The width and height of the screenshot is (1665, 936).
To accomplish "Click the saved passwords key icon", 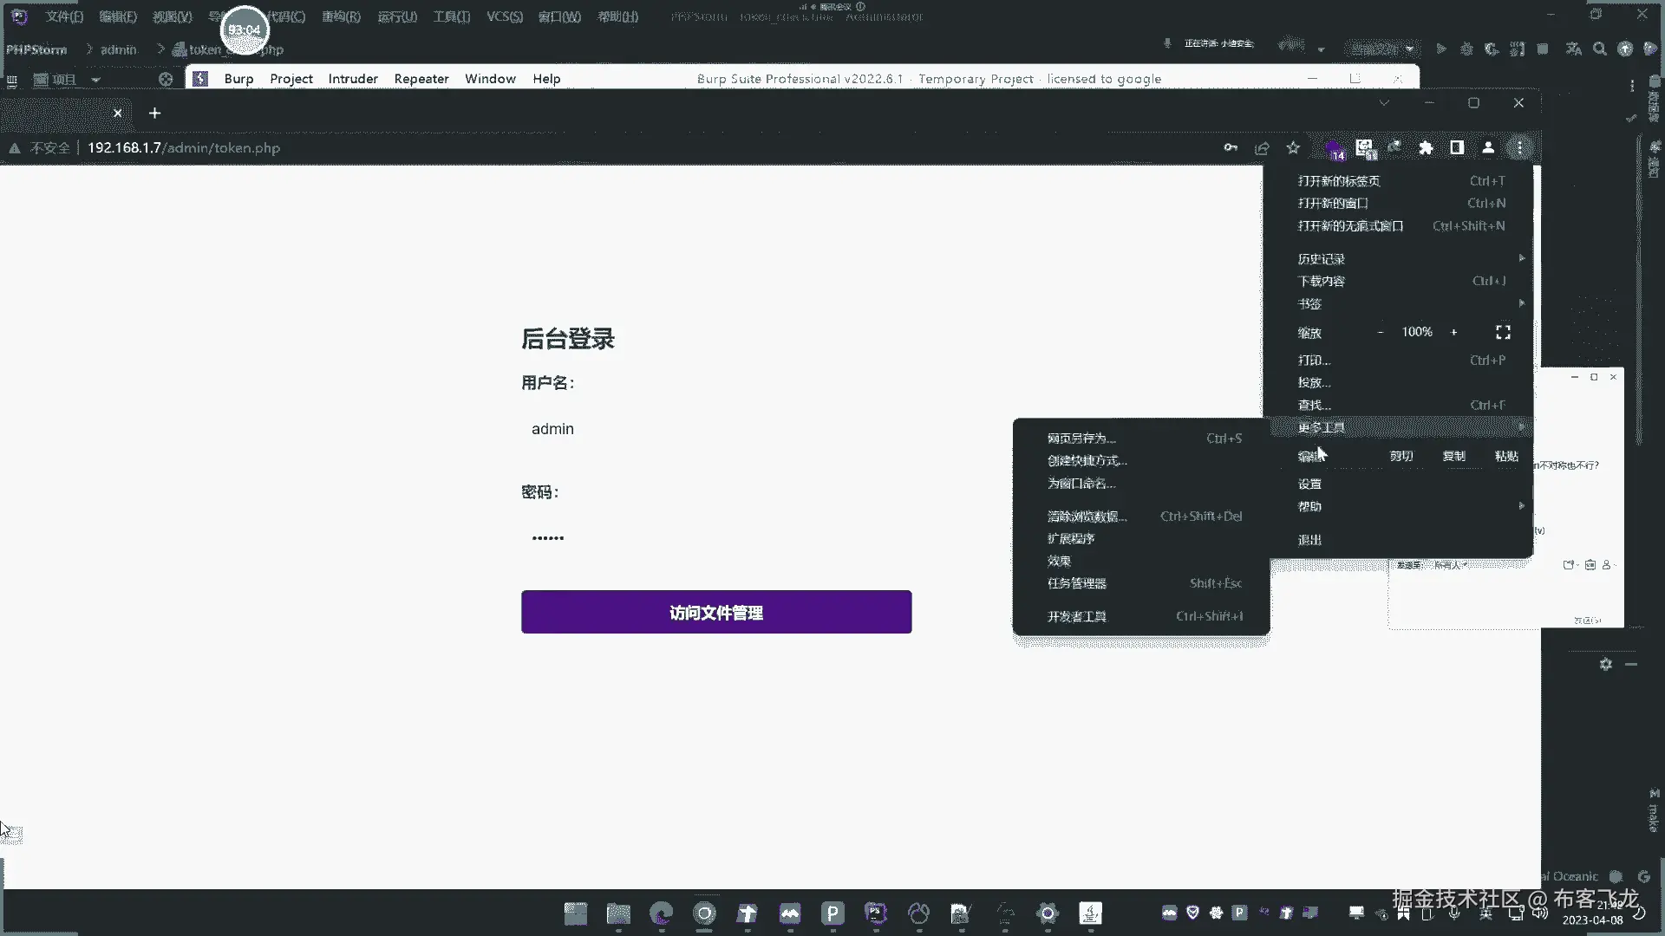I will coord(1231,148).
